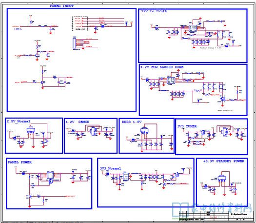
Task: Select the 2.5V_Normal regulator block title
Action: click(x=19, y=121)
